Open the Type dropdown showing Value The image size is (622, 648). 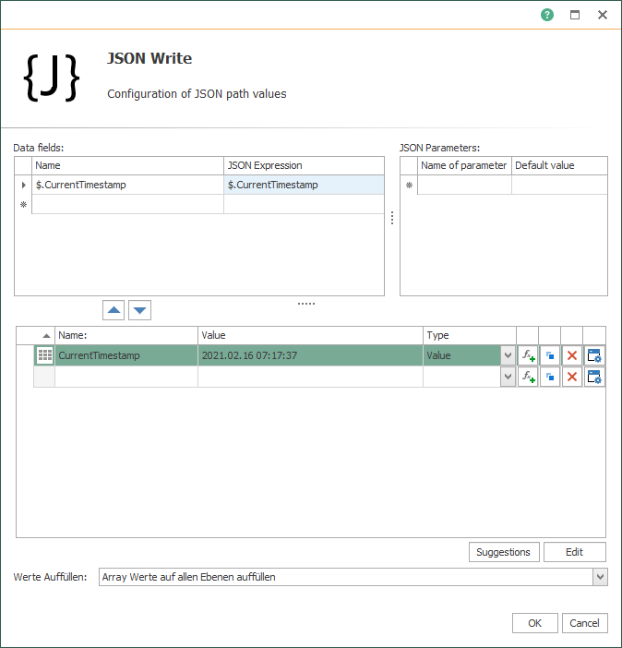(508, 355)
